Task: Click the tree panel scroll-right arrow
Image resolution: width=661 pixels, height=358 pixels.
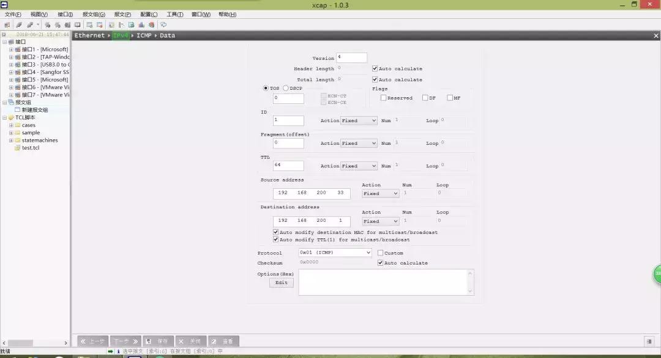Action: click(65, 343)
